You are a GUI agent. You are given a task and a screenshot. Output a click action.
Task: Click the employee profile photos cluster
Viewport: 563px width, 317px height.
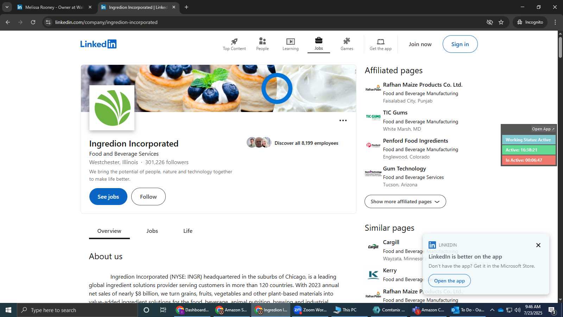pos(259,142)
